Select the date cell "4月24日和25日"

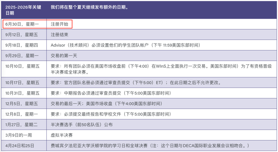(24, 146)
